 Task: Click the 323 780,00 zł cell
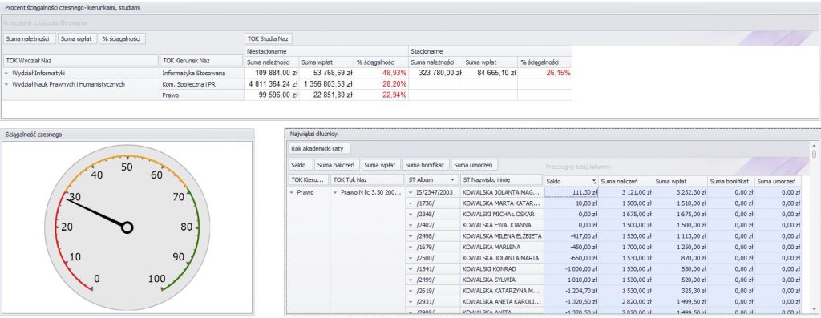click(435, 73)
